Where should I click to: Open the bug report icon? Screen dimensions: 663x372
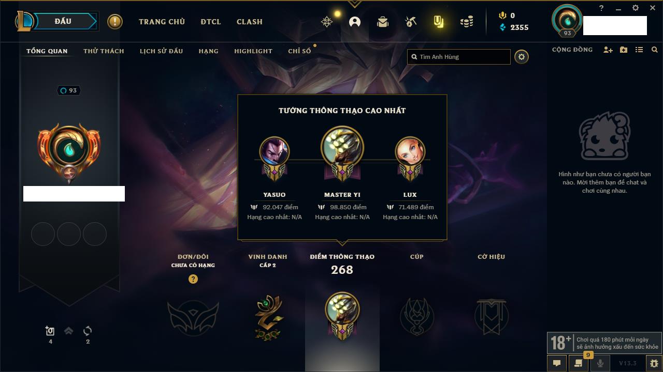(654, 363)
